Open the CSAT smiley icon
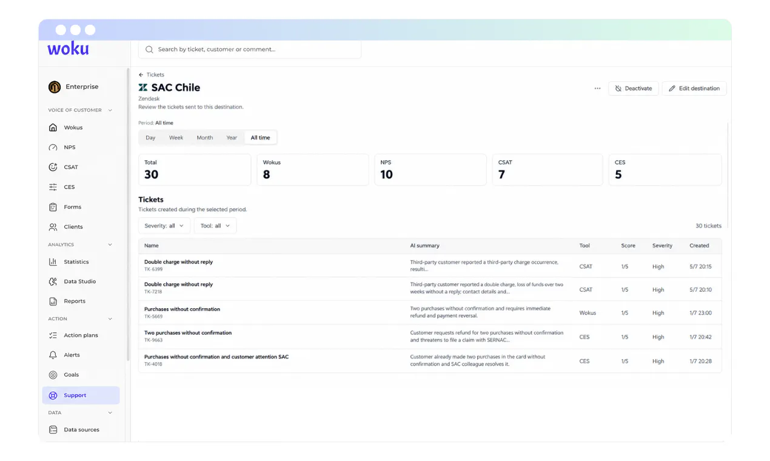 53,167
